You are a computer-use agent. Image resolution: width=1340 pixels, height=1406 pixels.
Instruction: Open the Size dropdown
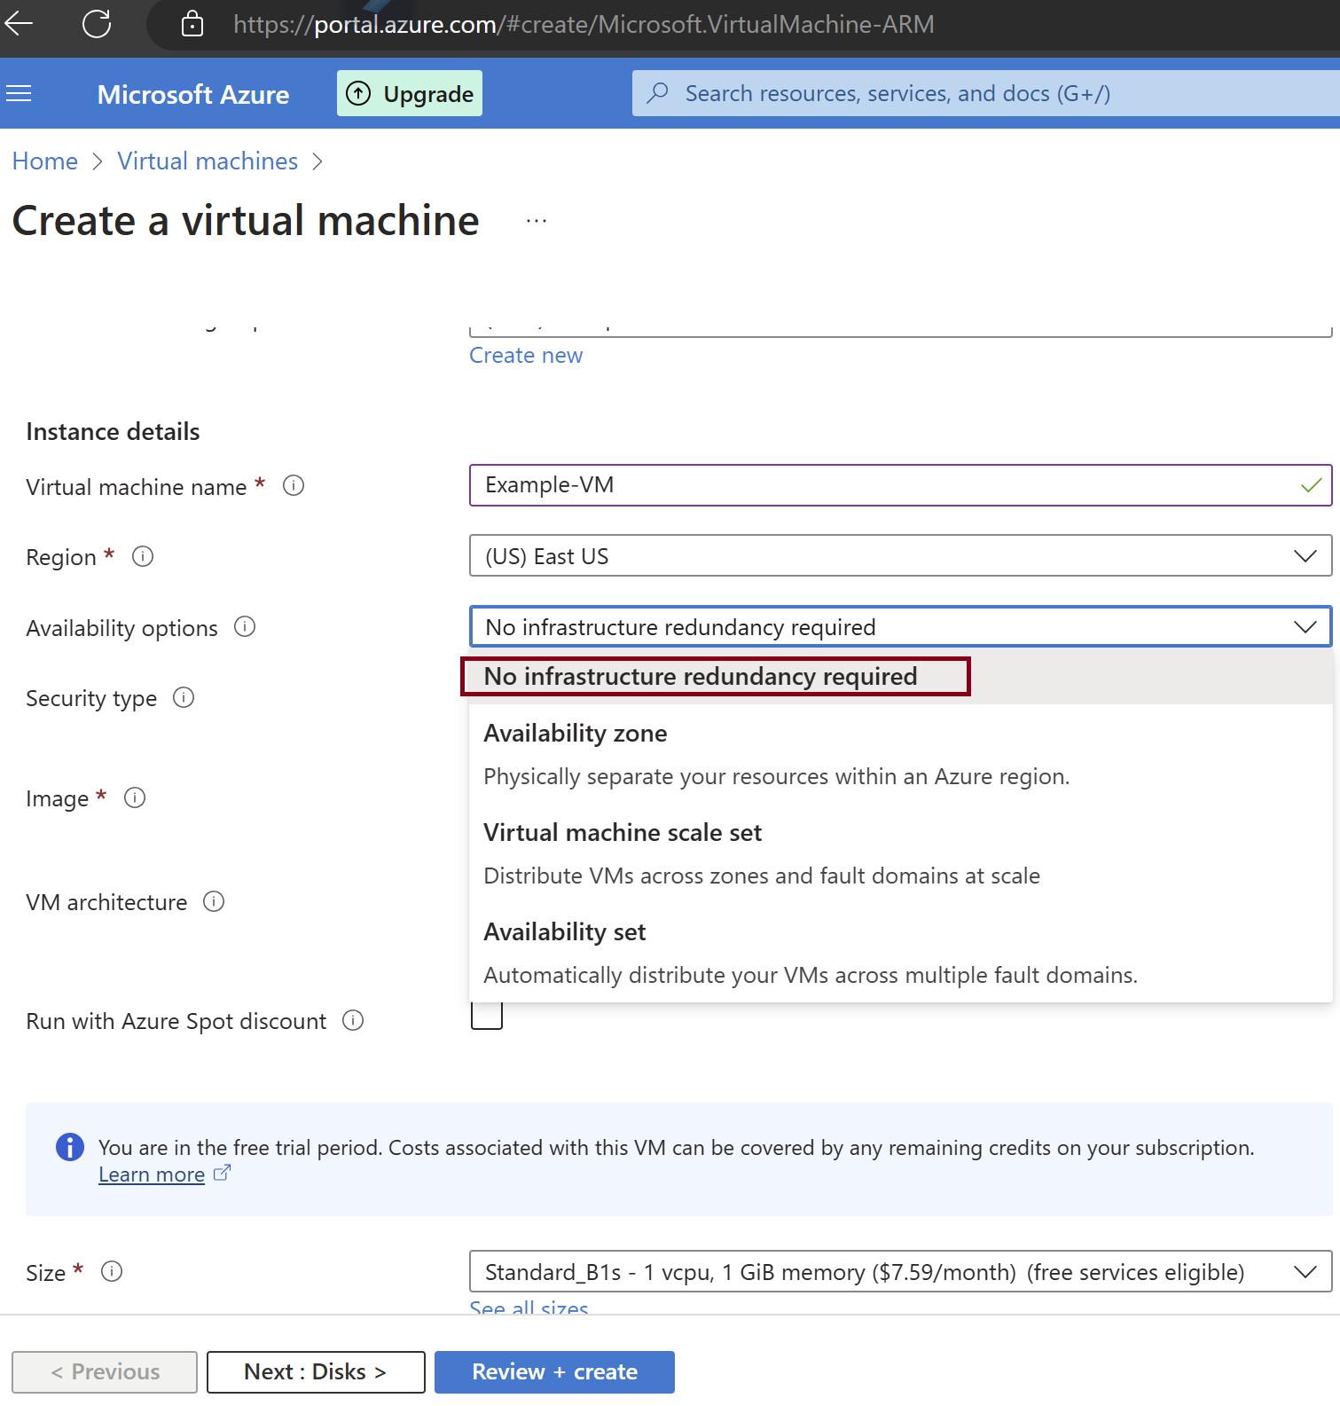899,1272
